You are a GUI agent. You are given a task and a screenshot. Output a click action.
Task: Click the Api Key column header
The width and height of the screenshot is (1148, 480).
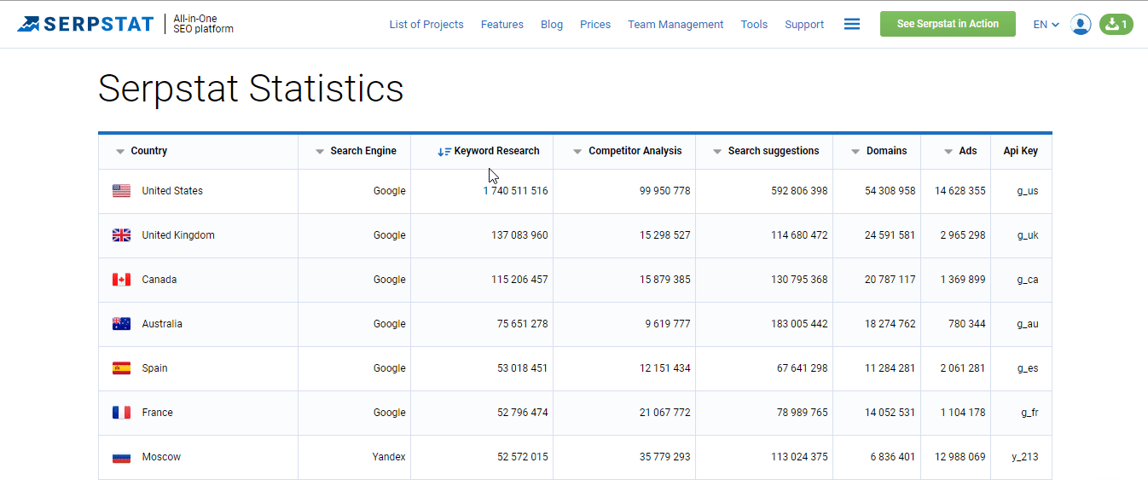tap(1021, 151)
